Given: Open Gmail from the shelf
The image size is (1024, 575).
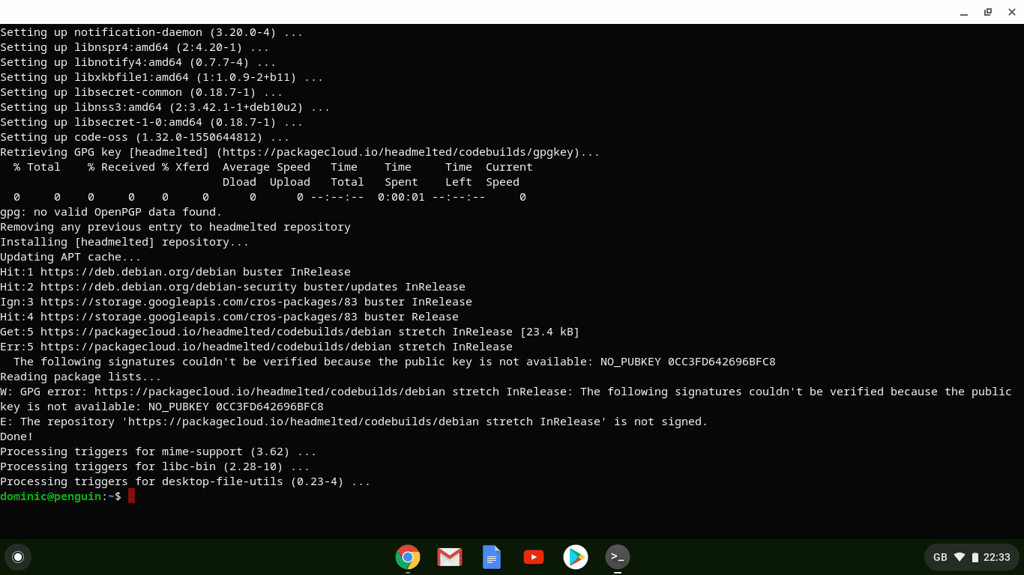Looking at the screenshot, I should pos(449,557).
